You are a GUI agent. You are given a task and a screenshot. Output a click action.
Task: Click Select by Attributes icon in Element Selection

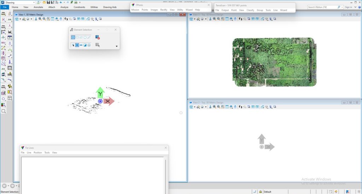point(98,45)
